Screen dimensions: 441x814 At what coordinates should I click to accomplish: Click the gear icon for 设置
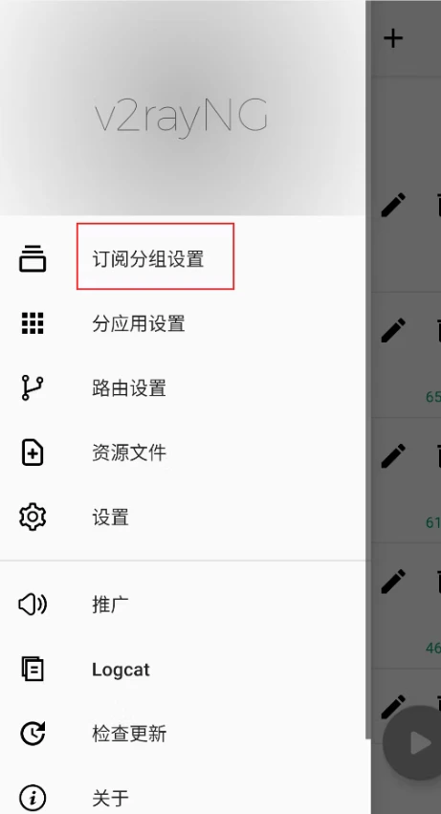33,517
